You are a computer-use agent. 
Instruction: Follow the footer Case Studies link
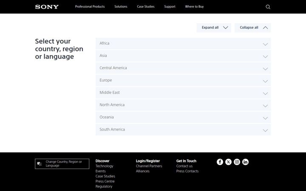[x=105, y=176]
